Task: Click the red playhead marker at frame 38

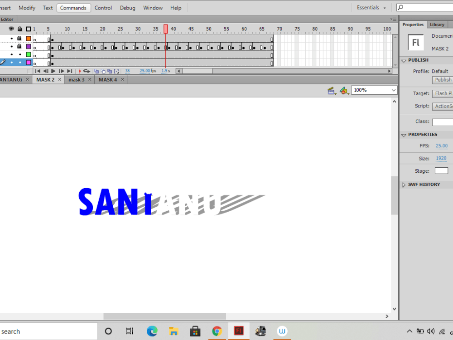Action: click(165, 29)
